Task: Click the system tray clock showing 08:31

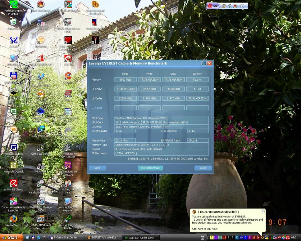Action: click(x=294, y=238)
